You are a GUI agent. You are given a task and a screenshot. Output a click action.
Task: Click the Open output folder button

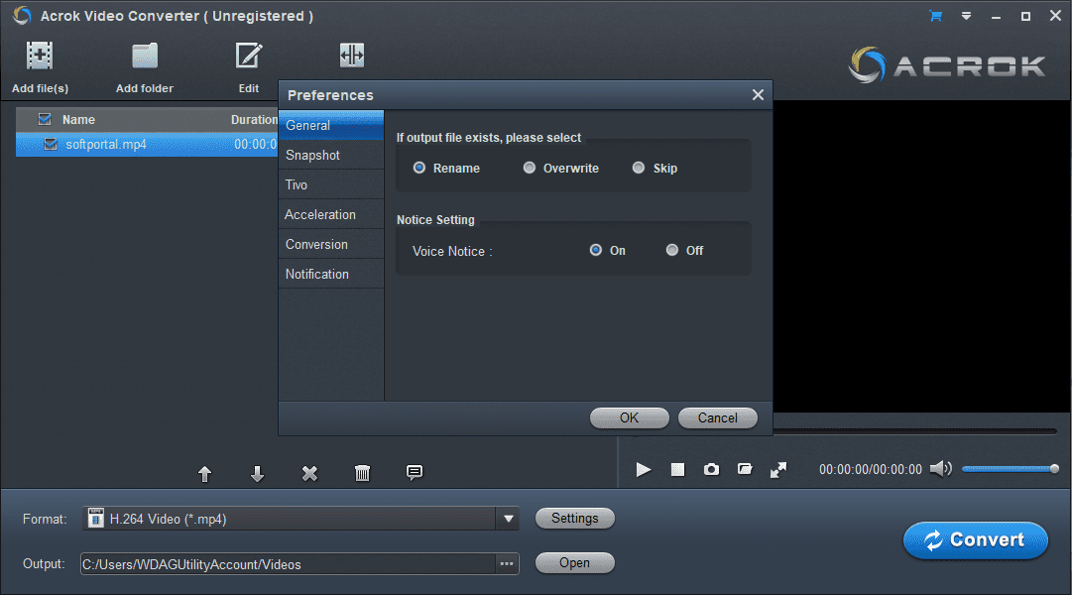coord(575,563)
